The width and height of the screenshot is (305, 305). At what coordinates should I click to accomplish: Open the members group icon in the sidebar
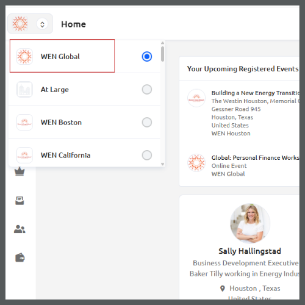[x=20, y=229]
